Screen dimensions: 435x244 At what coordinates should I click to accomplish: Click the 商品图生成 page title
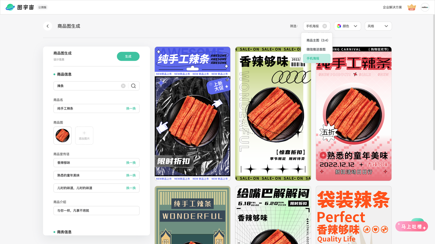69,26
